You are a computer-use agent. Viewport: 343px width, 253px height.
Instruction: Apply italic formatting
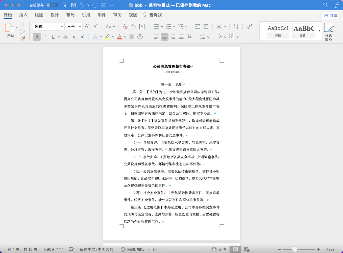pos(45,37)
